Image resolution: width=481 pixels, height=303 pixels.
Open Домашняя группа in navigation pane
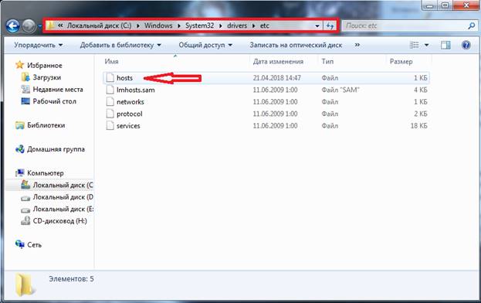coord(56,149)
